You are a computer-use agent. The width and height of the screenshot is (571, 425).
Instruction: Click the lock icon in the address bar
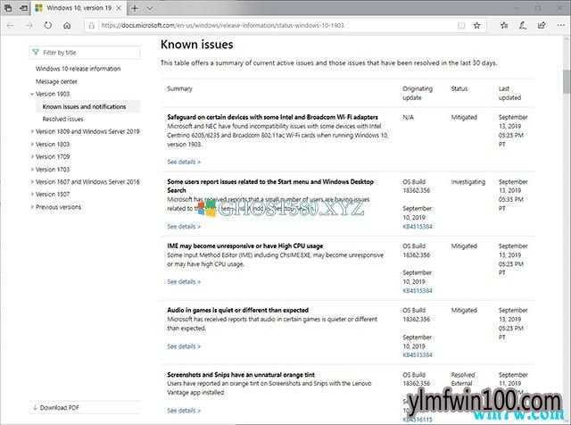92,26
